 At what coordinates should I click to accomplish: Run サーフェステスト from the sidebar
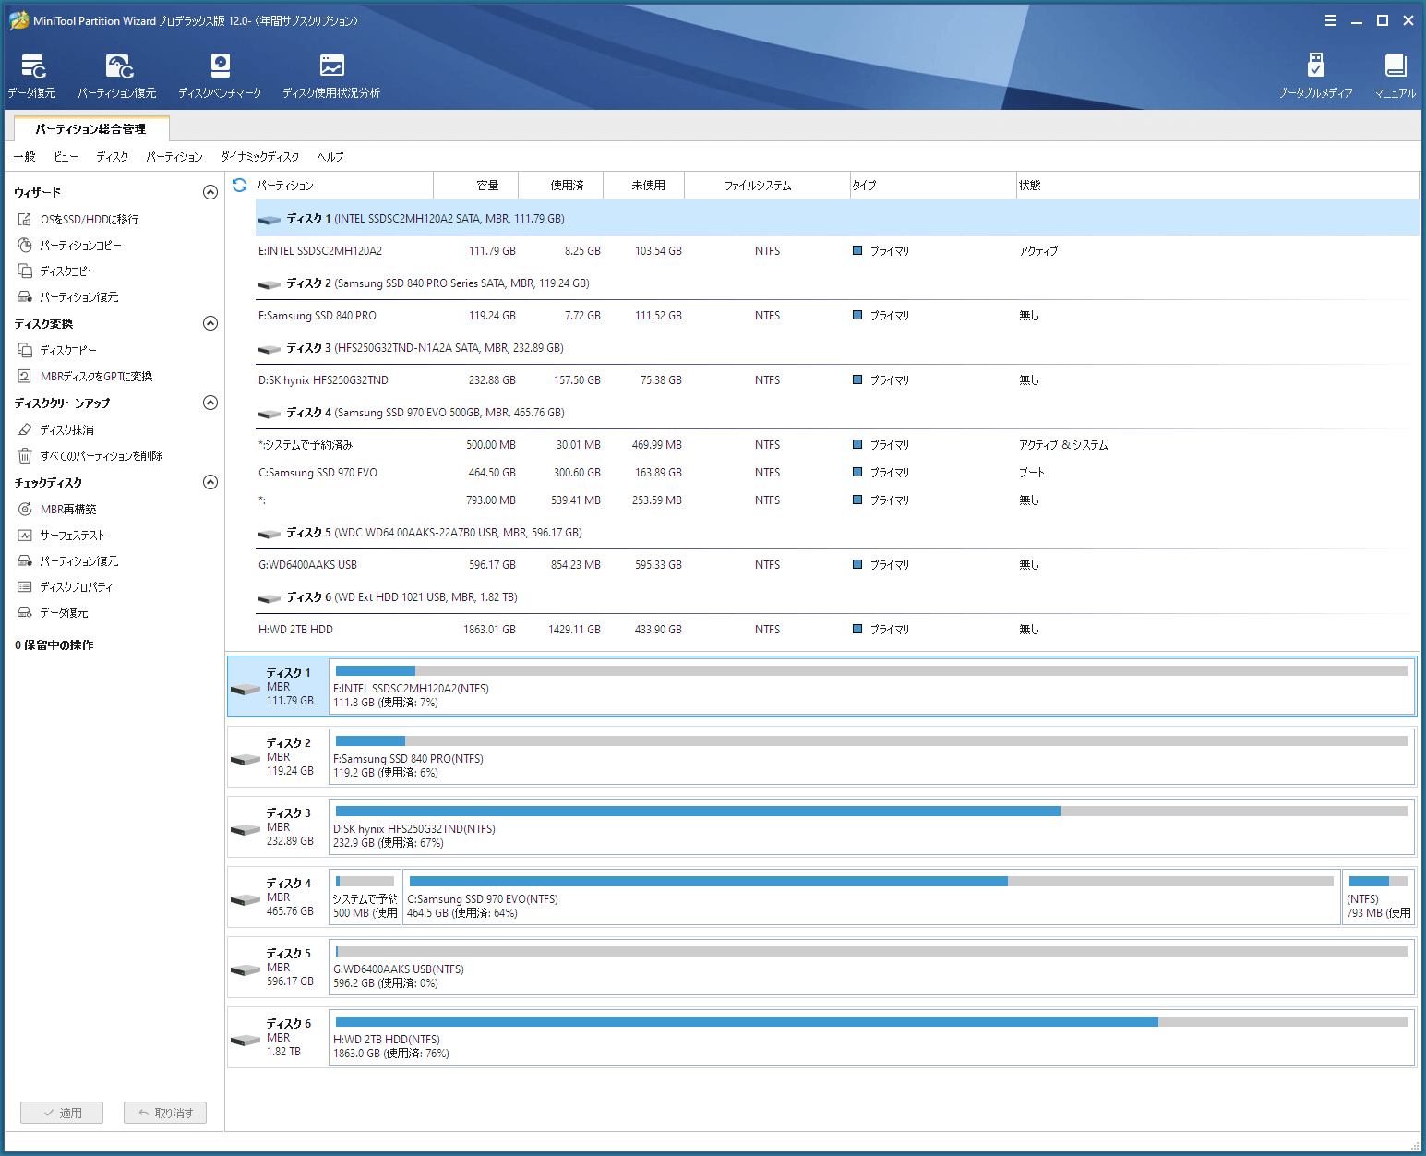pyautogui.click(x=62, y=536)
